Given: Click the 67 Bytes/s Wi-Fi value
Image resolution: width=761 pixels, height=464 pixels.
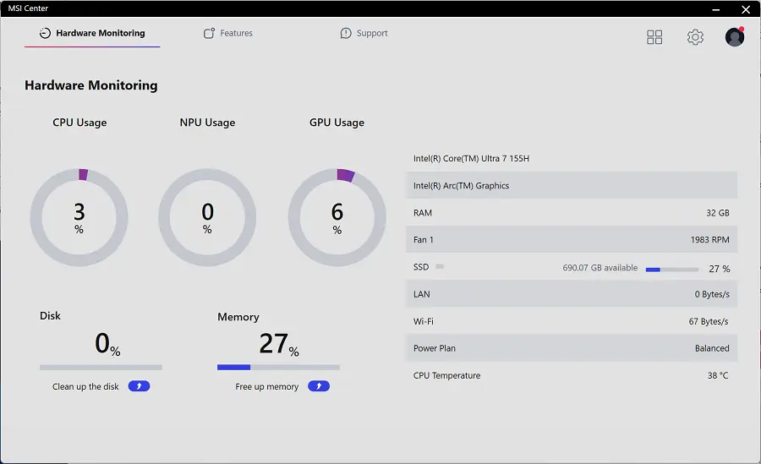Looking at the screenshot, I should [709, 321].
